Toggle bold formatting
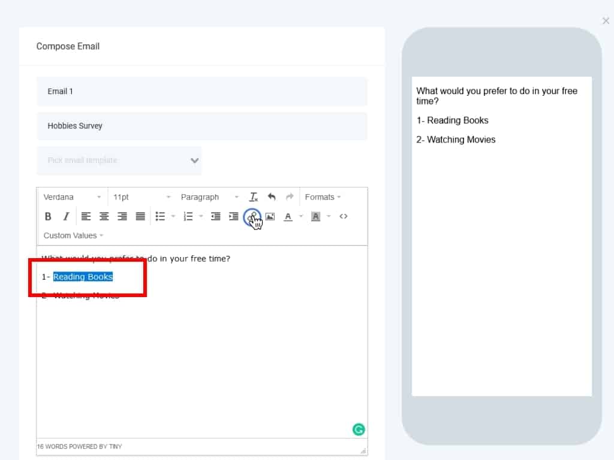 click(48, 217)
